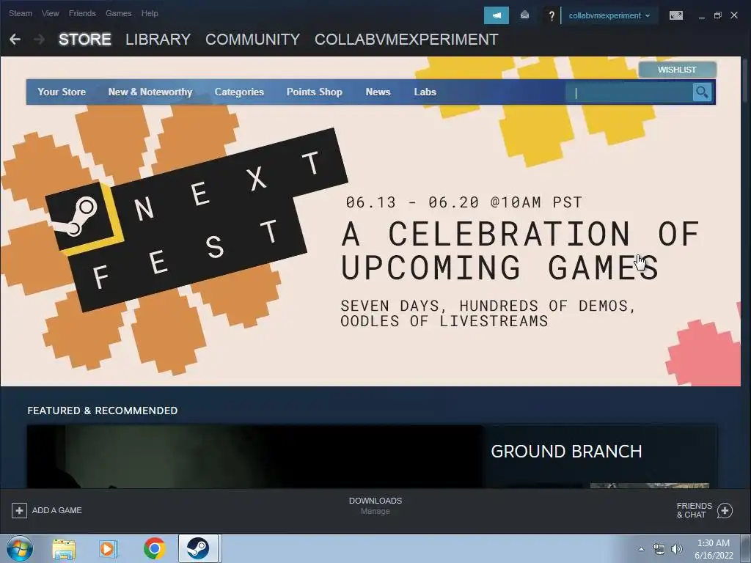Click the WISHLIST button
Viewport: 751px width, 563px height.
[677, 70]
